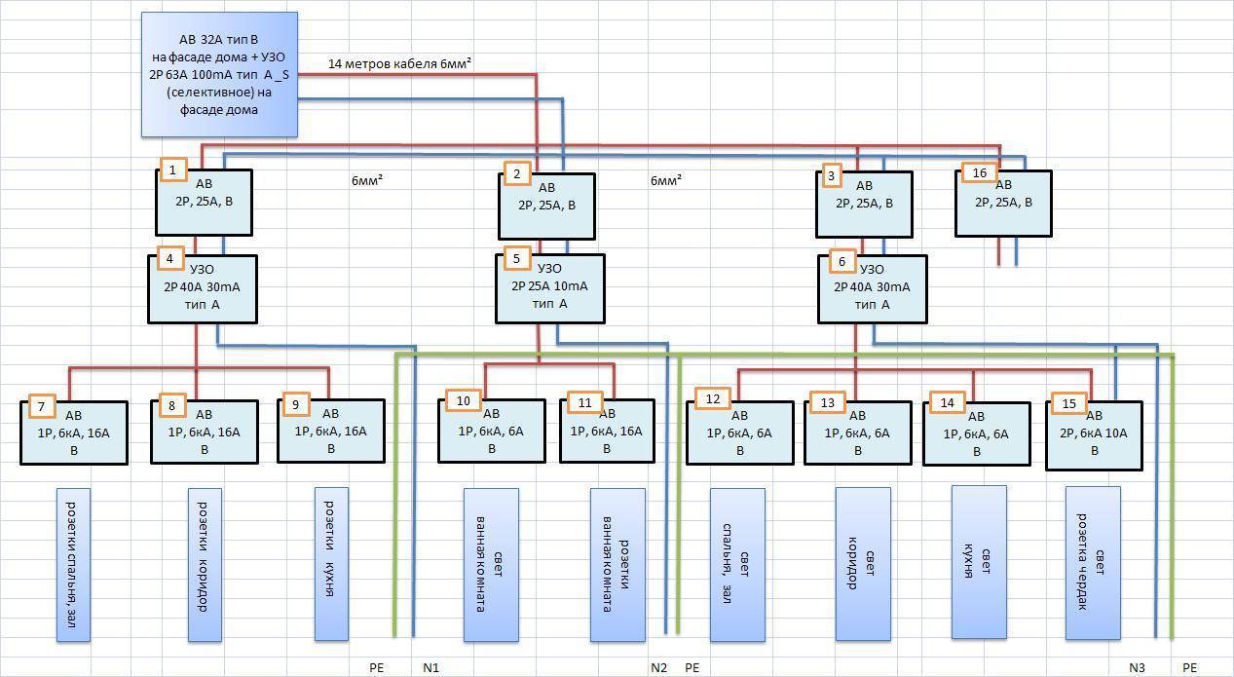Select the 'розетки кухня' vertical label
Image resolution: width=1234 pixels, height=677 pixels.
[x=331, y=564]
